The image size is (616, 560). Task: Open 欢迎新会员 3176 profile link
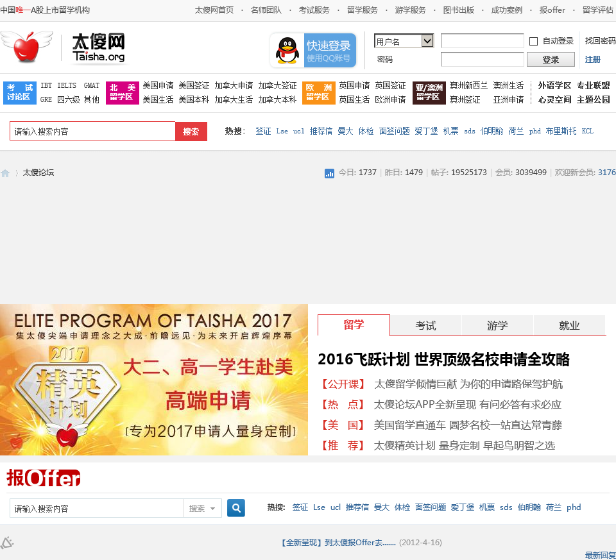606,173
